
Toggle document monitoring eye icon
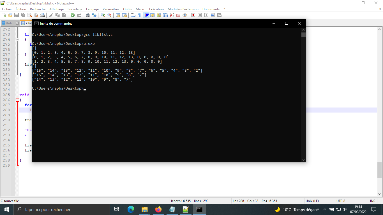tap(185, 15)
